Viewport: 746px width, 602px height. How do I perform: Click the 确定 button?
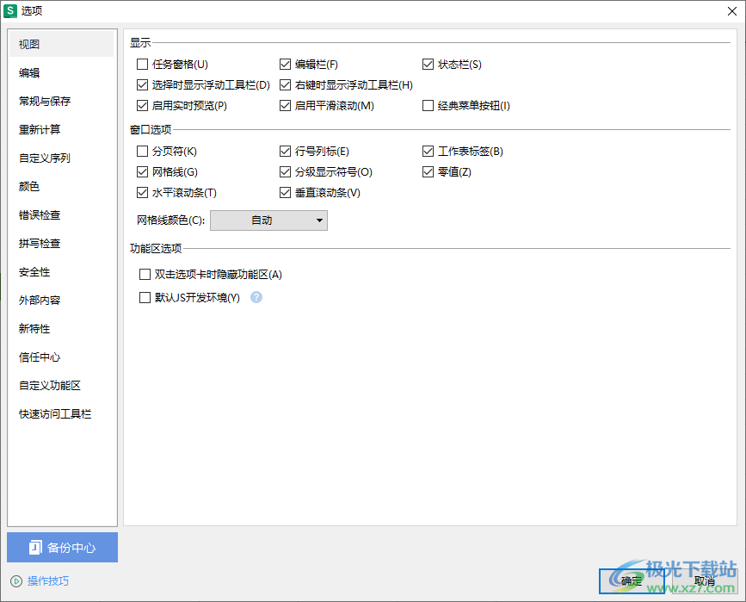[x=632, y=581]
